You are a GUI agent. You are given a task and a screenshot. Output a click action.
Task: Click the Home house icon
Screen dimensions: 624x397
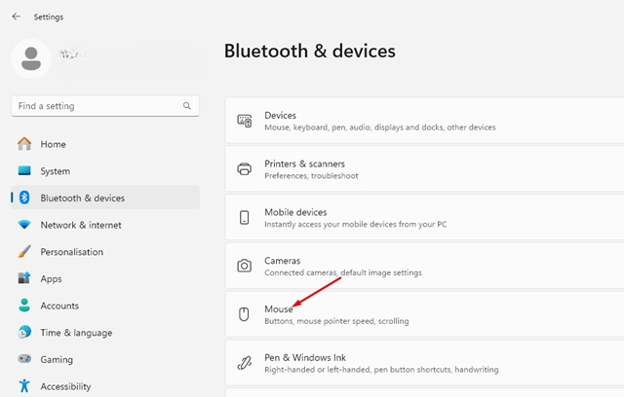coord(24,144)
